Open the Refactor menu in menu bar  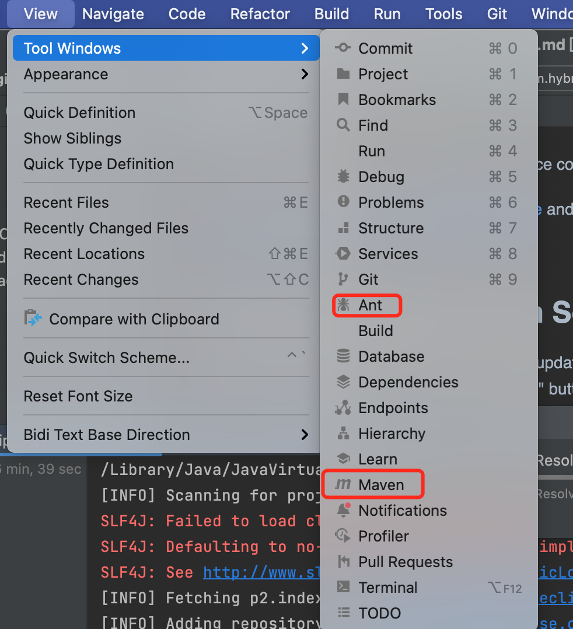pyautogui.click(x=260, y=14)
